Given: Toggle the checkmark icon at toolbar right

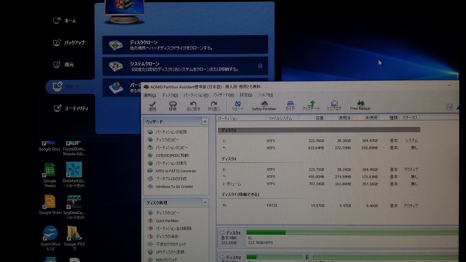Looking at the screenshot, I should 450,106.
